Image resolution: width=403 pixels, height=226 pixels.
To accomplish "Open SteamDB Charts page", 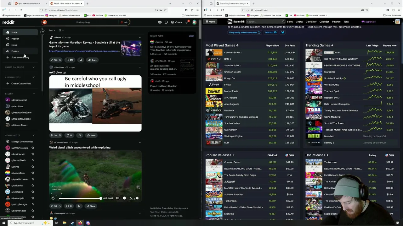I will pyautogui.click(x=299, y=22).
